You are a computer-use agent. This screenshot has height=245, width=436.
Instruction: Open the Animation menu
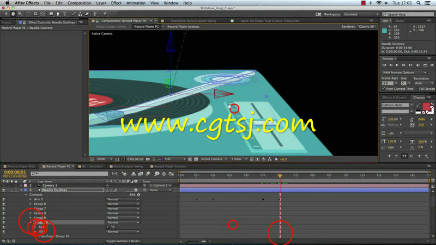pos(136,3)
